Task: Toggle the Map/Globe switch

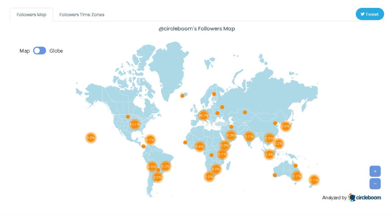Action: point(40,51)
